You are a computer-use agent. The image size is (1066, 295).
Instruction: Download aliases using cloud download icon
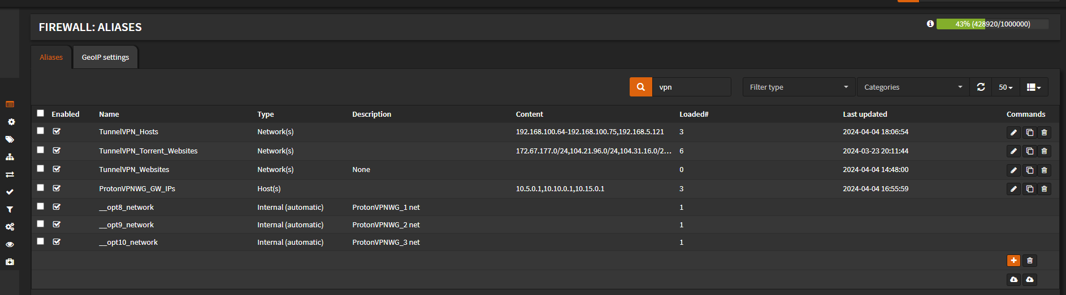tap(1013, 280)
